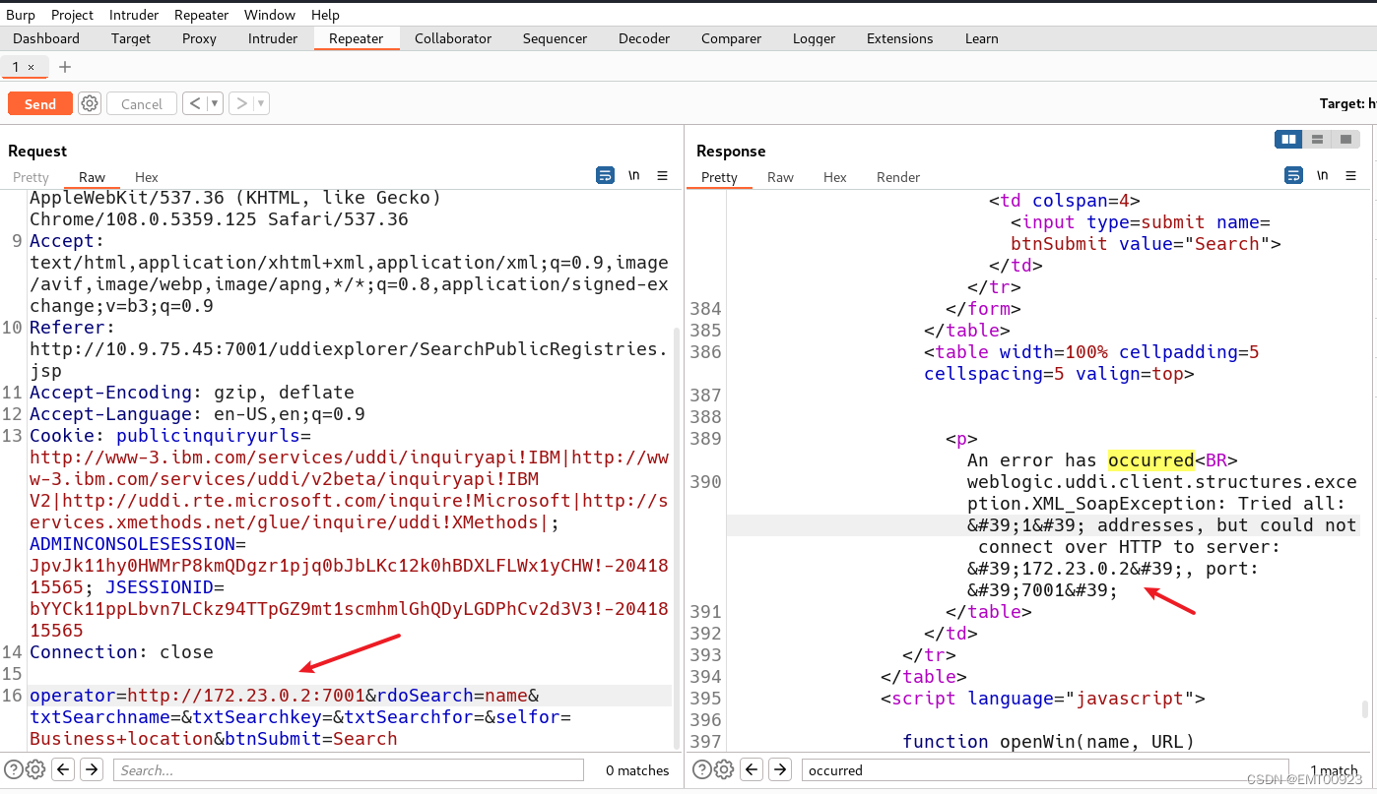Open the Window menu
Screen dimensions: 1377x794
pyautogui.click(x=270, y=15)
